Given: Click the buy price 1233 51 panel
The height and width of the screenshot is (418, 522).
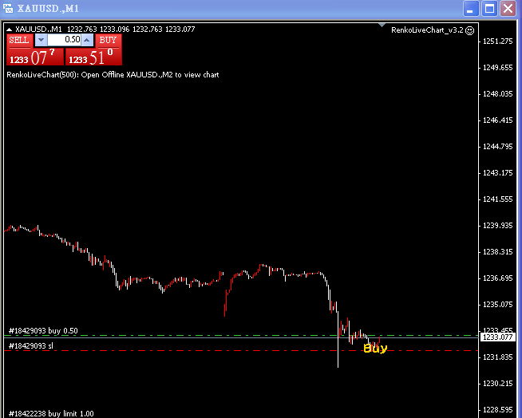Looking at the screenshot, I should pyautogui.click(x=93, y=57).
